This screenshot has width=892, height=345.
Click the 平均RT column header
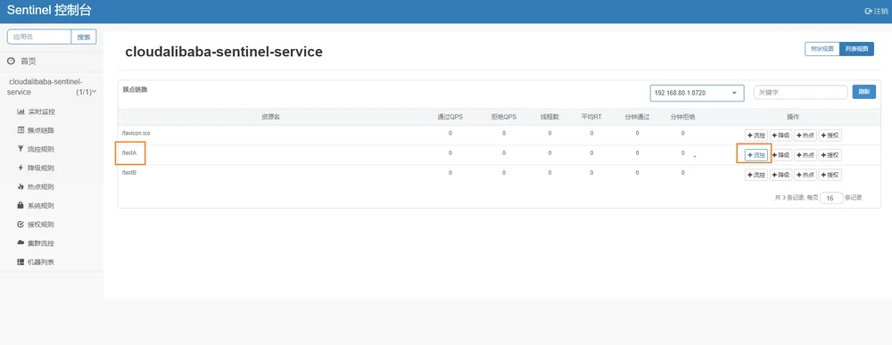click(x=591, y=117)
